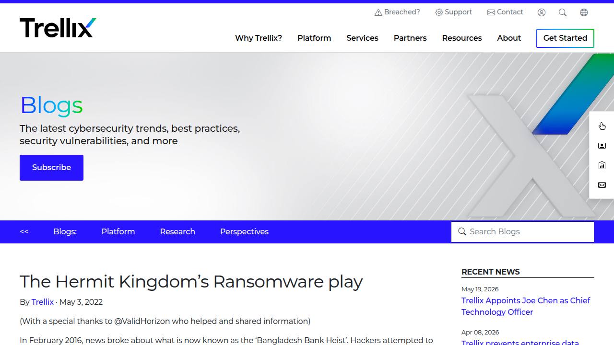Screen dimensions: 614x345
Task: Click the May 19, 2026 date text
Action: tap(480, 289)
